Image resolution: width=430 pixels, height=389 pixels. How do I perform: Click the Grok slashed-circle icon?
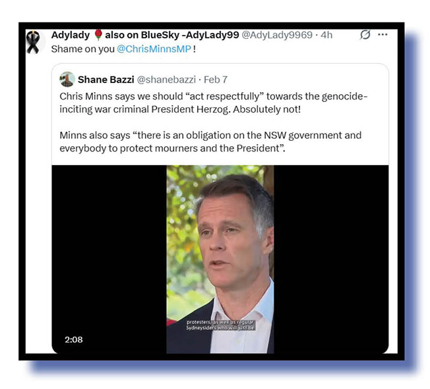pyautogui.click(x=365, y=35)
